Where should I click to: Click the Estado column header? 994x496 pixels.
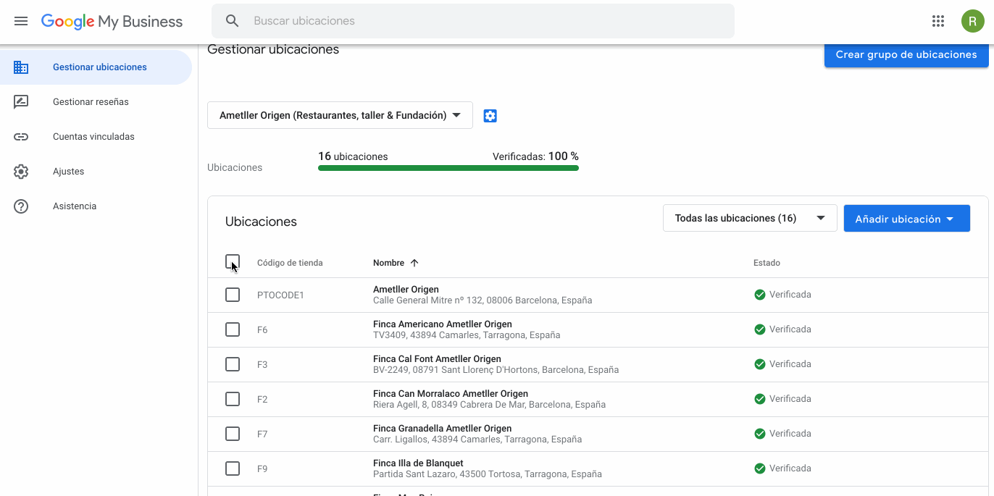(767, 263)
